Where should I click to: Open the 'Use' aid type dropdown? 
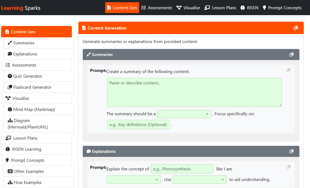coord(200,180)
